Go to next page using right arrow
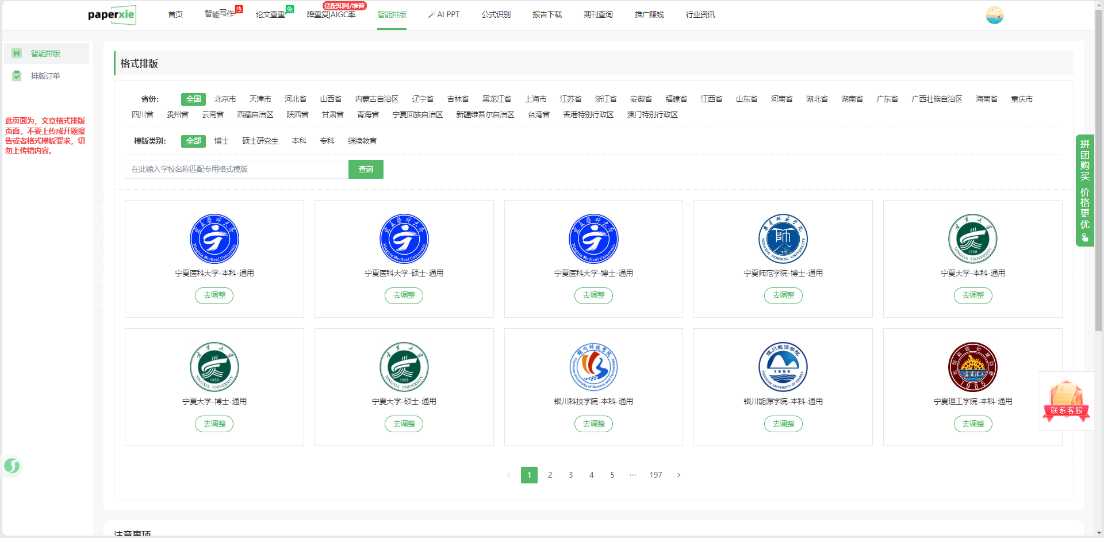The height and width of the screenshot is (538, 1104). click(678, 475)
